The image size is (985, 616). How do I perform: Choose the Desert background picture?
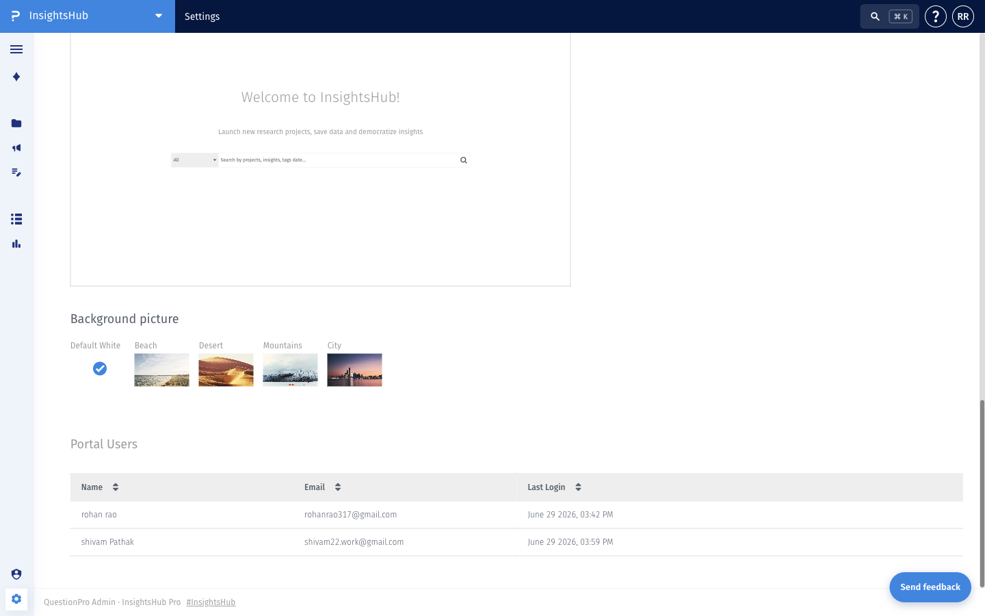(226, 370)
